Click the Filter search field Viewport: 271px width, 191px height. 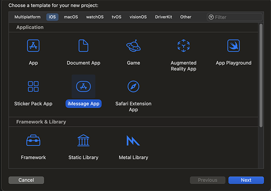(x=237, y=17)
